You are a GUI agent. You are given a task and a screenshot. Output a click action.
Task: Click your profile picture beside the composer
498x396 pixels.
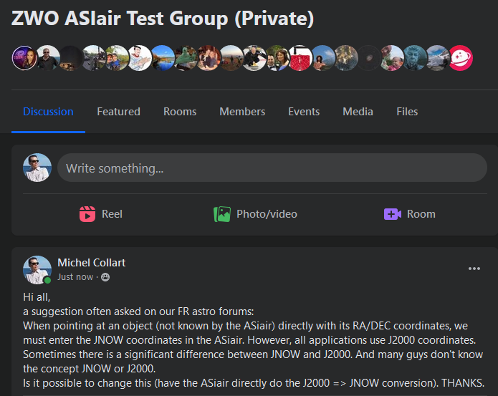pyautogui.click(x=37, y=168)
